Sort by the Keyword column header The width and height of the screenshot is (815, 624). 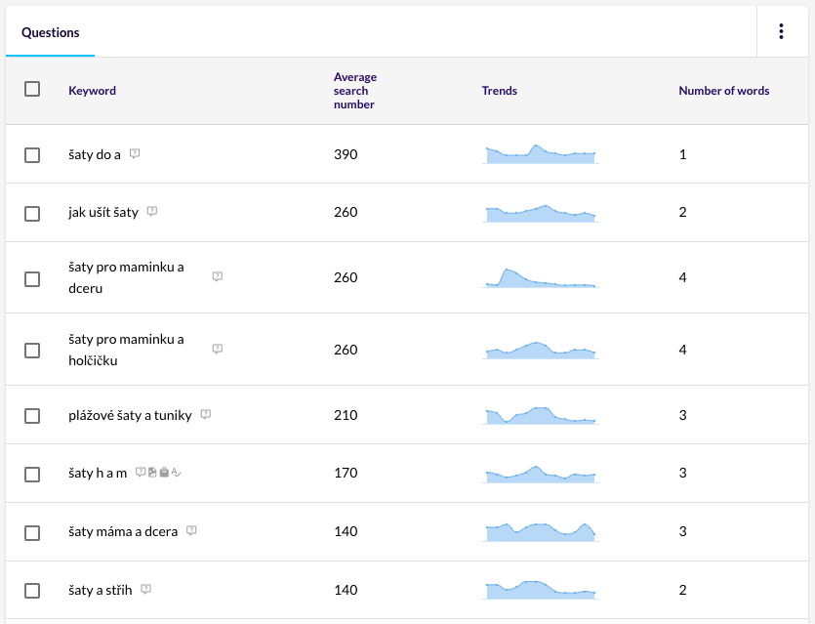click(x=92, y=91)
